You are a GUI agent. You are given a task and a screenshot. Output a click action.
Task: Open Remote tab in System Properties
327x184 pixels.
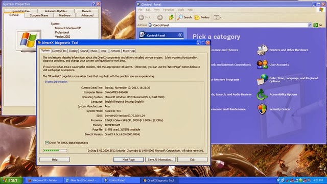click(86, 11)
